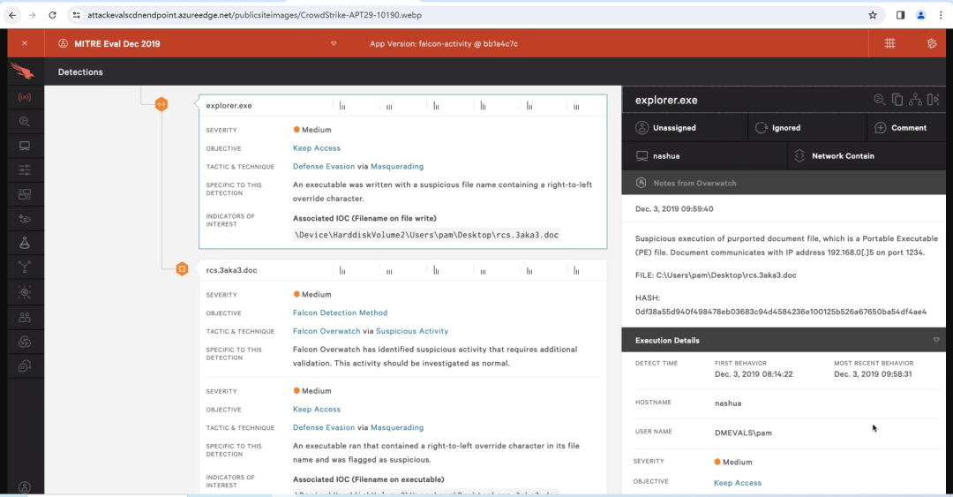
Task: Follow Defense Evasion link under explorer.exe
Action: click(324, 166)
